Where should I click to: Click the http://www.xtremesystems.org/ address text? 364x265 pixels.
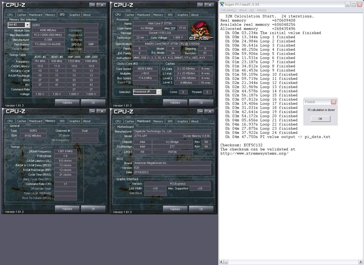(x=254, y=154)
